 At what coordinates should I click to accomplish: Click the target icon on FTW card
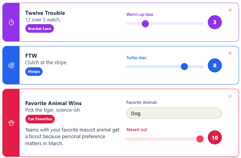[11, 65]
